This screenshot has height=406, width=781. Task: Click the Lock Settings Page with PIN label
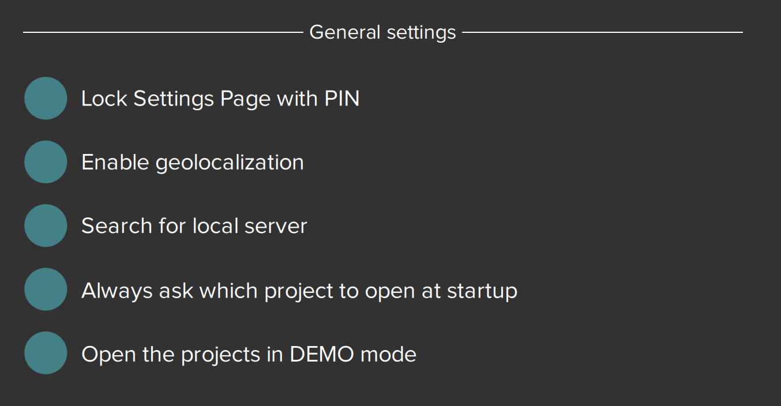pyautogui.click(x=220, y=99)
